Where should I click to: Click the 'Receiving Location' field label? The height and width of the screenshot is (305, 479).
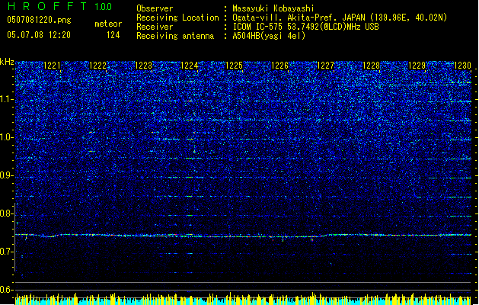tap(177, 18)
